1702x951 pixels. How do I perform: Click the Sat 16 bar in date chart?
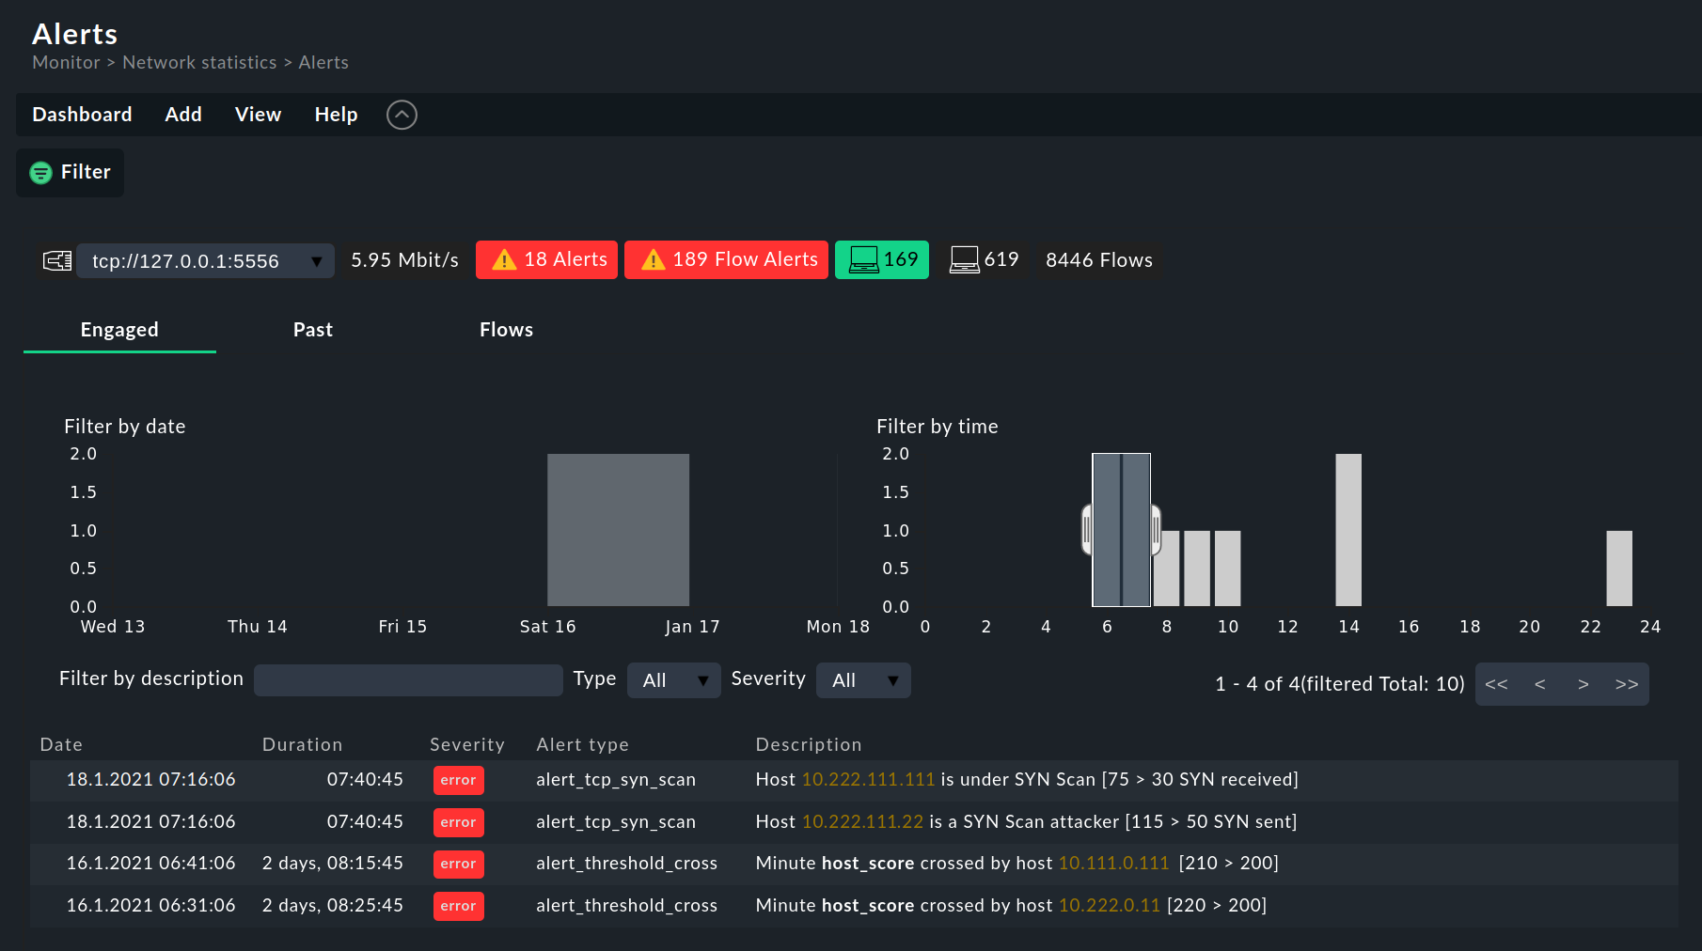pos(619,530)
